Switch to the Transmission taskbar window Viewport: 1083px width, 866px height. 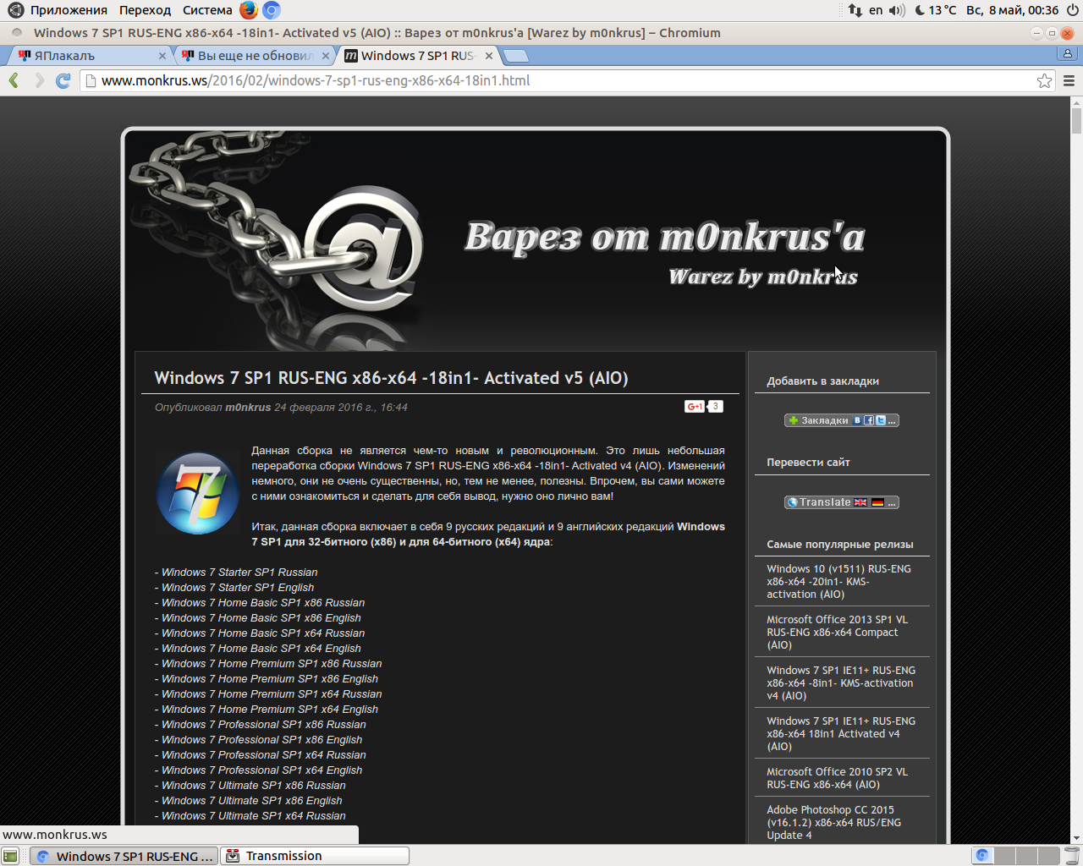315,856
